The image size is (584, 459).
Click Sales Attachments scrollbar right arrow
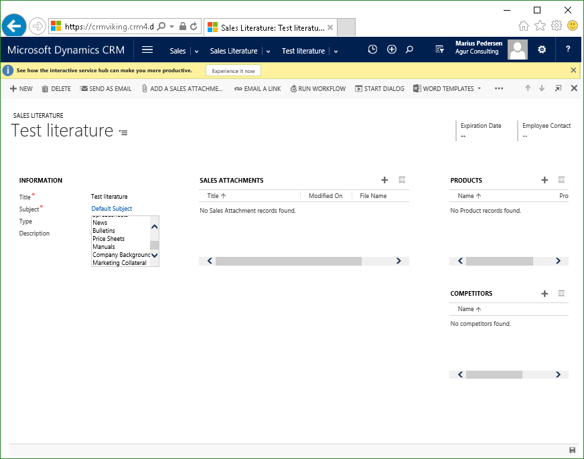pos(398,261)
